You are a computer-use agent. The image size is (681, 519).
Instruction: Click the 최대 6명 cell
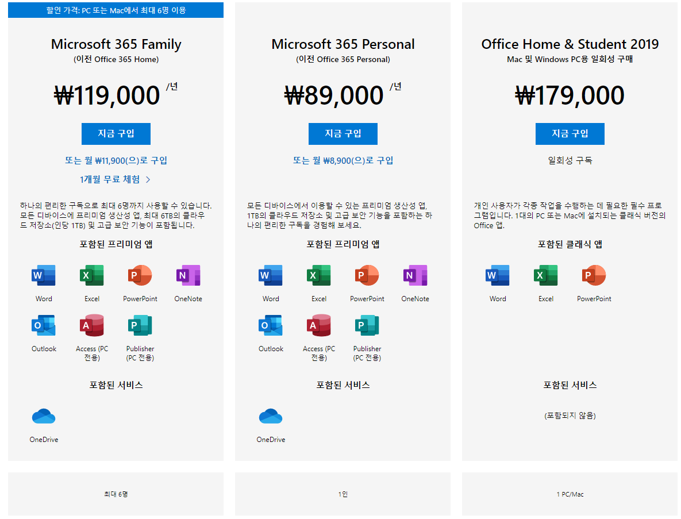coord(116,494)
